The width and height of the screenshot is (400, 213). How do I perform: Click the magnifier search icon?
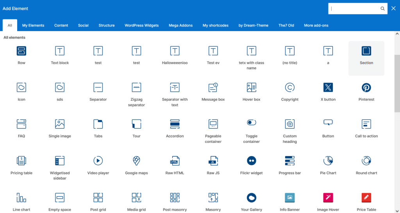(382, 9)
